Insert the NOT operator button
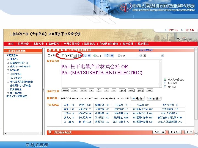This screenshot has width=198, height=148. [83, 90]
